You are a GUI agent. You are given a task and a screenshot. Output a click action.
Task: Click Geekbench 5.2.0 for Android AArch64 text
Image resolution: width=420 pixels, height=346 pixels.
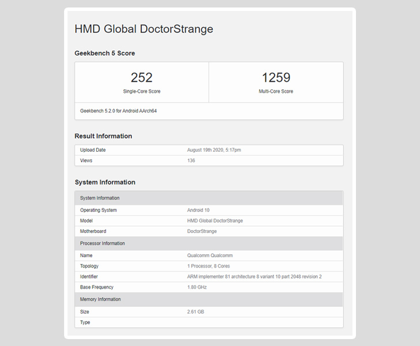click(x=118, y=111)
